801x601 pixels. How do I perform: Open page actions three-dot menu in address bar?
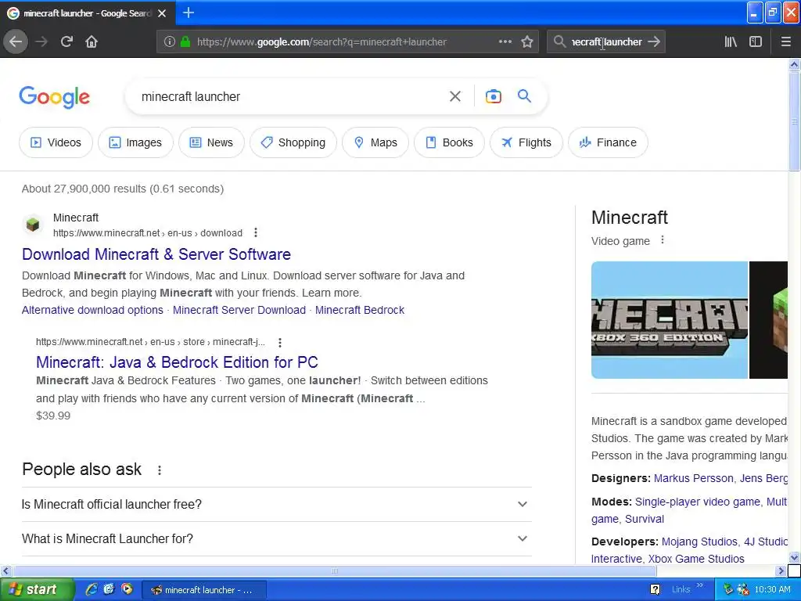tap(505, 41)
